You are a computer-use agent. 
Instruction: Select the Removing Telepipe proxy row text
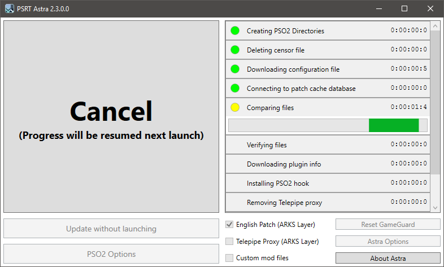point(284,203)
